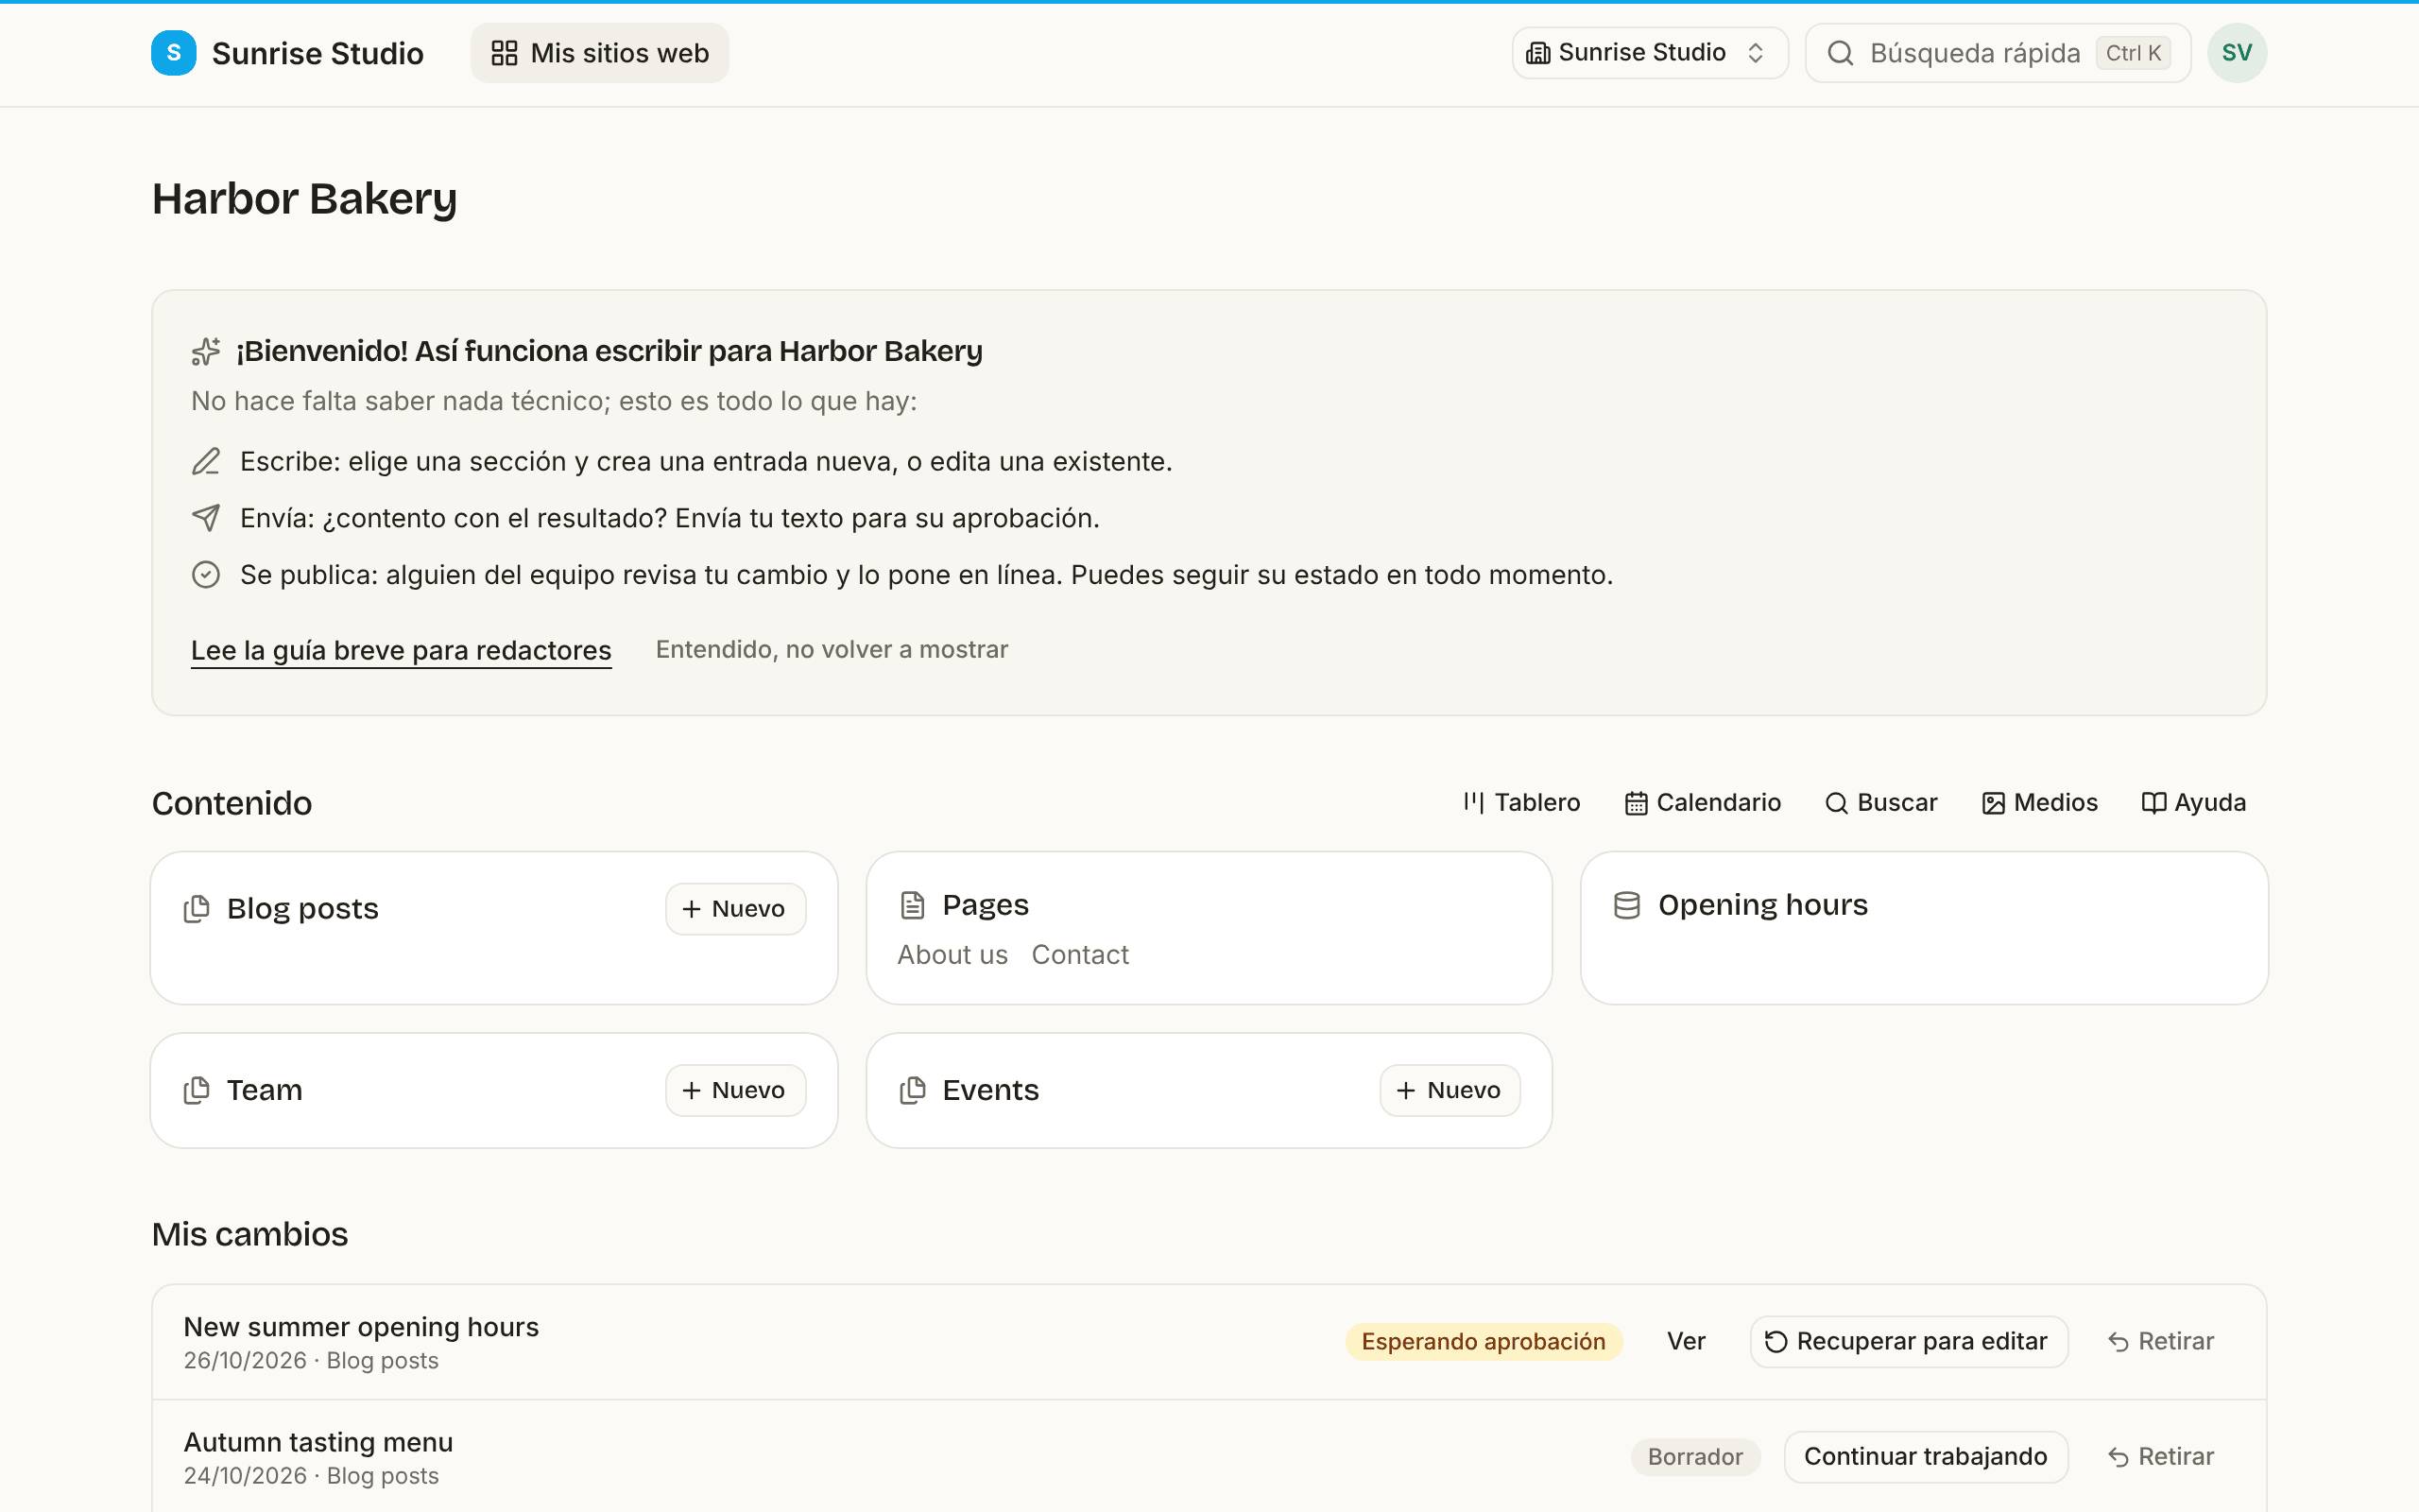Open the Calendario view
This screenshot has height=1512, width=2419.
[x=1703, y=803]
